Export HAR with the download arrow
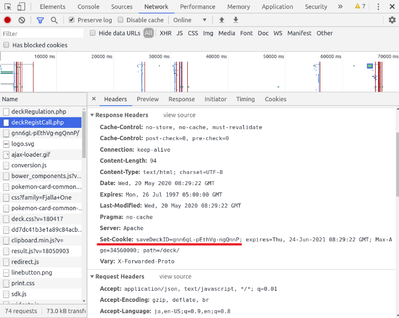 (236, 20)
